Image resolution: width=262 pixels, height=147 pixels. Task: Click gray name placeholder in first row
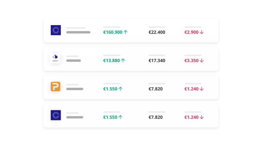click(x=78, y=32)
